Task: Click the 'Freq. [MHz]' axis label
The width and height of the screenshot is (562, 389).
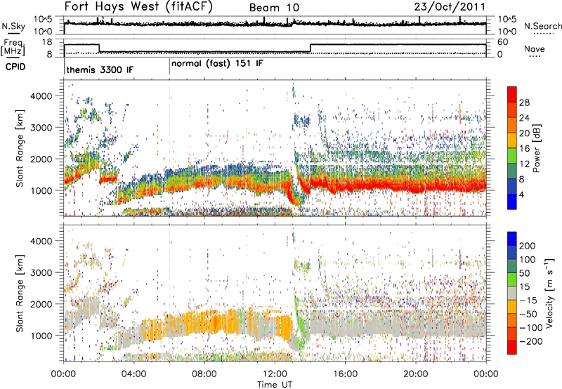Action: click(13, 47)
